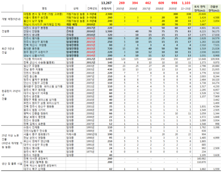Screen dimensions: 223x172
Task: Click the 생산 및 물류 시설 category cell
Action: [x=12, y=164]
